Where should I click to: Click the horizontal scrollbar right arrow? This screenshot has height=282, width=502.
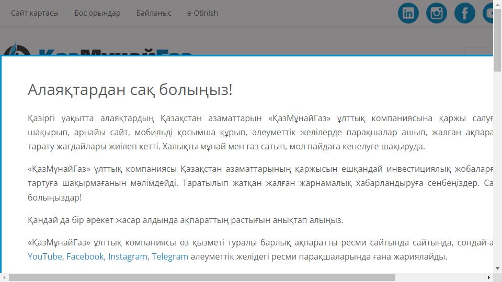[489, 277]
